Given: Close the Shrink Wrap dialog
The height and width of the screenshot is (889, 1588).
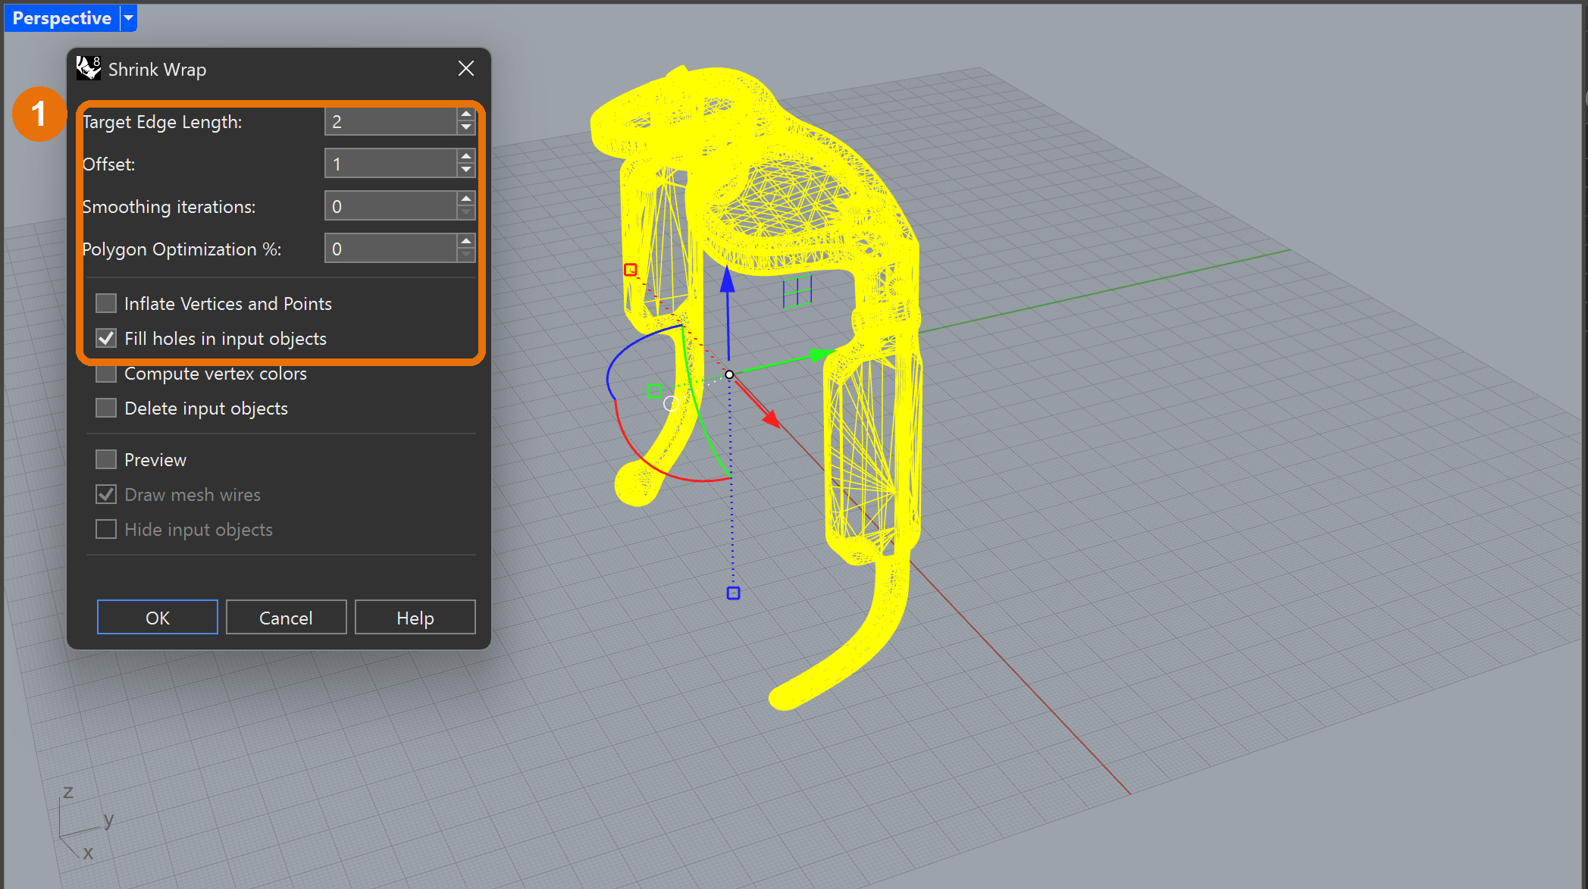Looking at the screenshot, I should [466, 68].
